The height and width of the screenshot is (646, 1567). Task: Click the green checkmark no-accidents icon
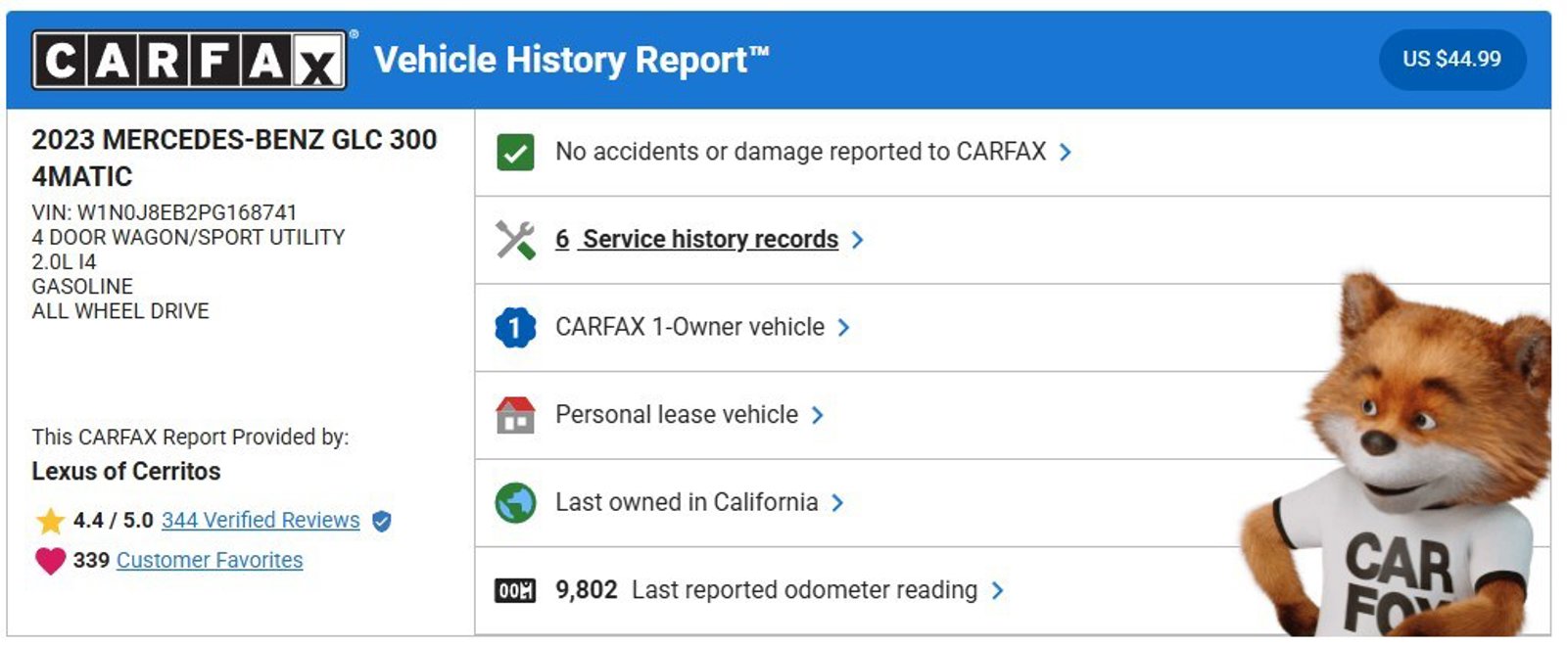click(515, 153)
